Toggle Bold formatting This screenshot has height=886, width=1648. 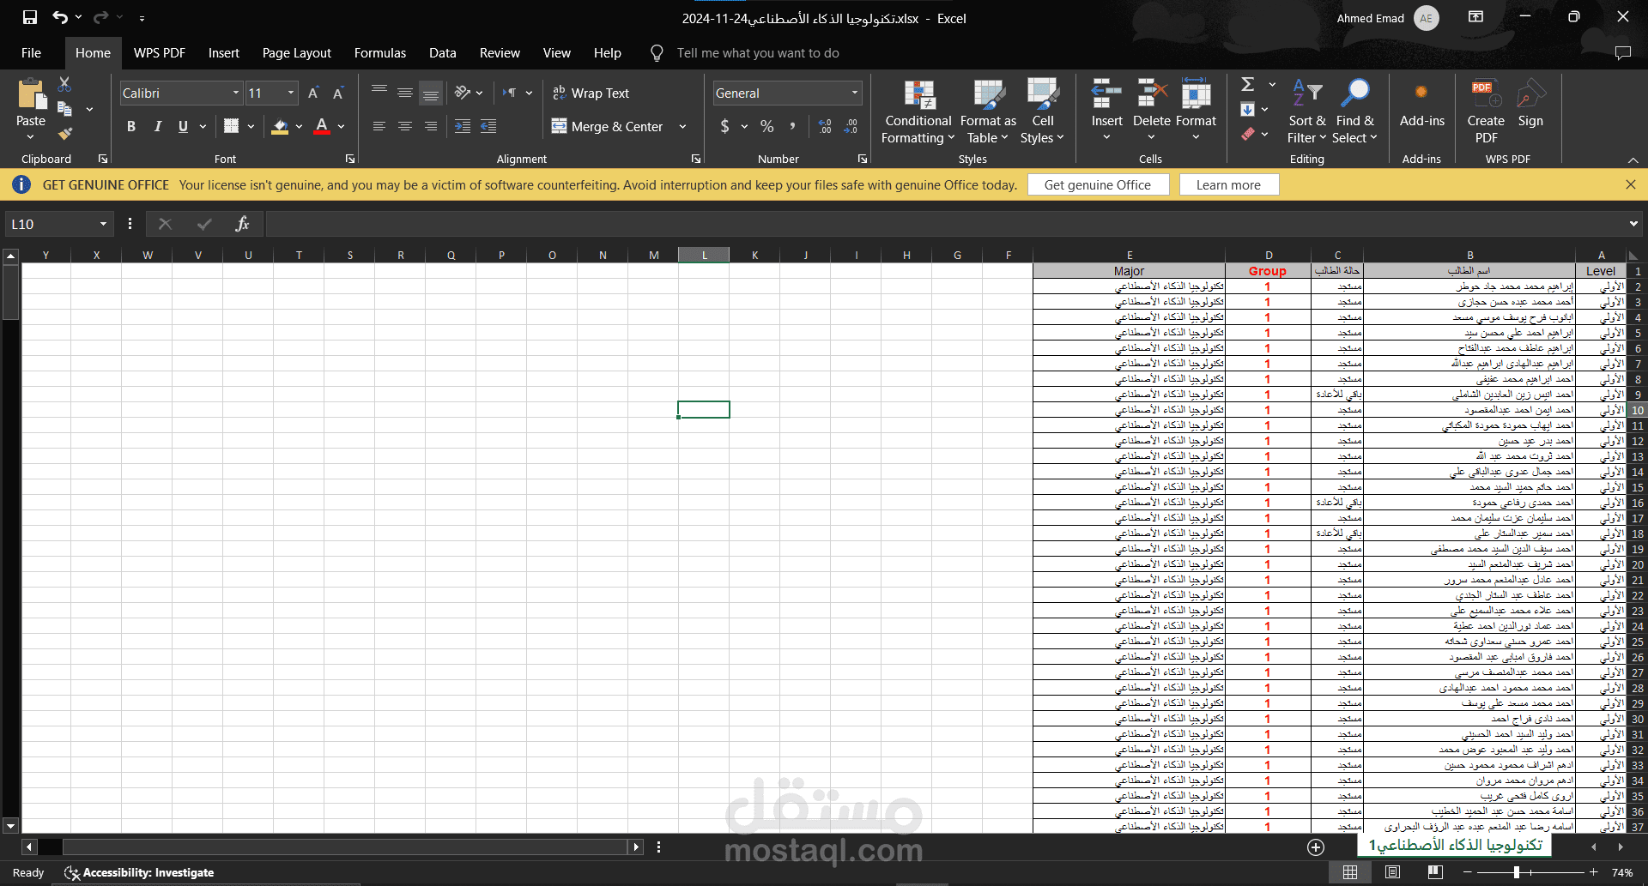click(131, 126)
